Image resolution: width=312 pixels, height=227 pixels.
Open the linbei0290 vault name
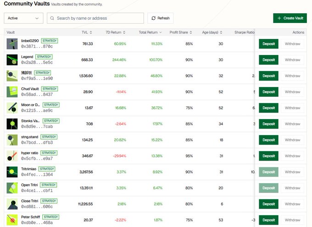(x=30, y=41)
